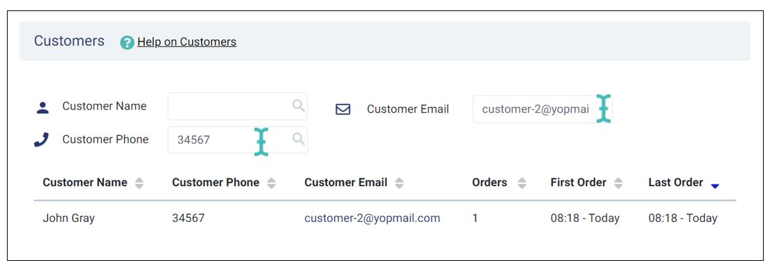Open the Help on Customers link
The image size is (772, 274).
(186, 42)
